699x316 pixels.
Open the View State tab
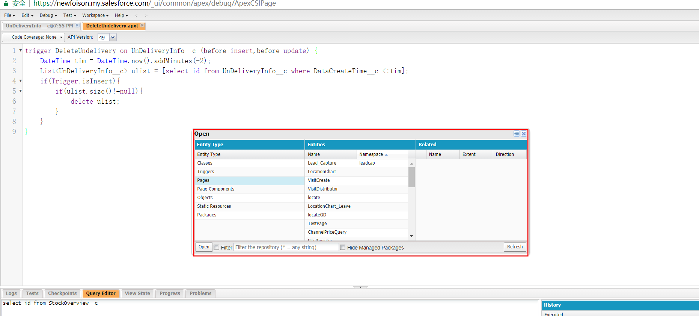(x=137, y=293)
